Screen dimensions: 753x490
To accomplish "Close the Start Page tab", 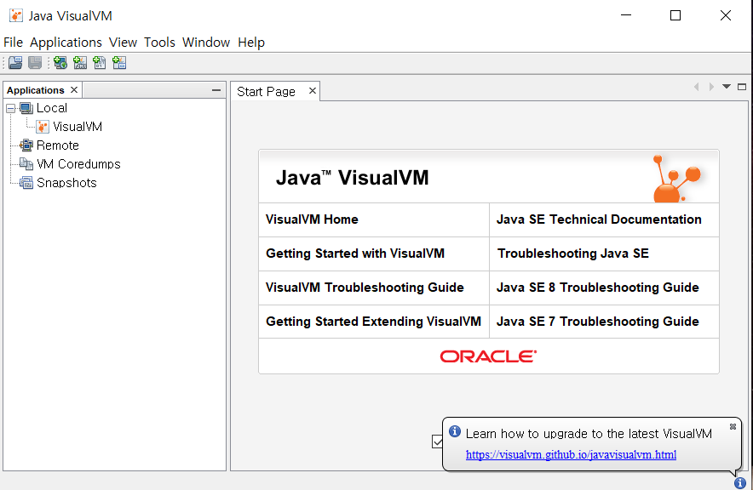I will point(313,91).
